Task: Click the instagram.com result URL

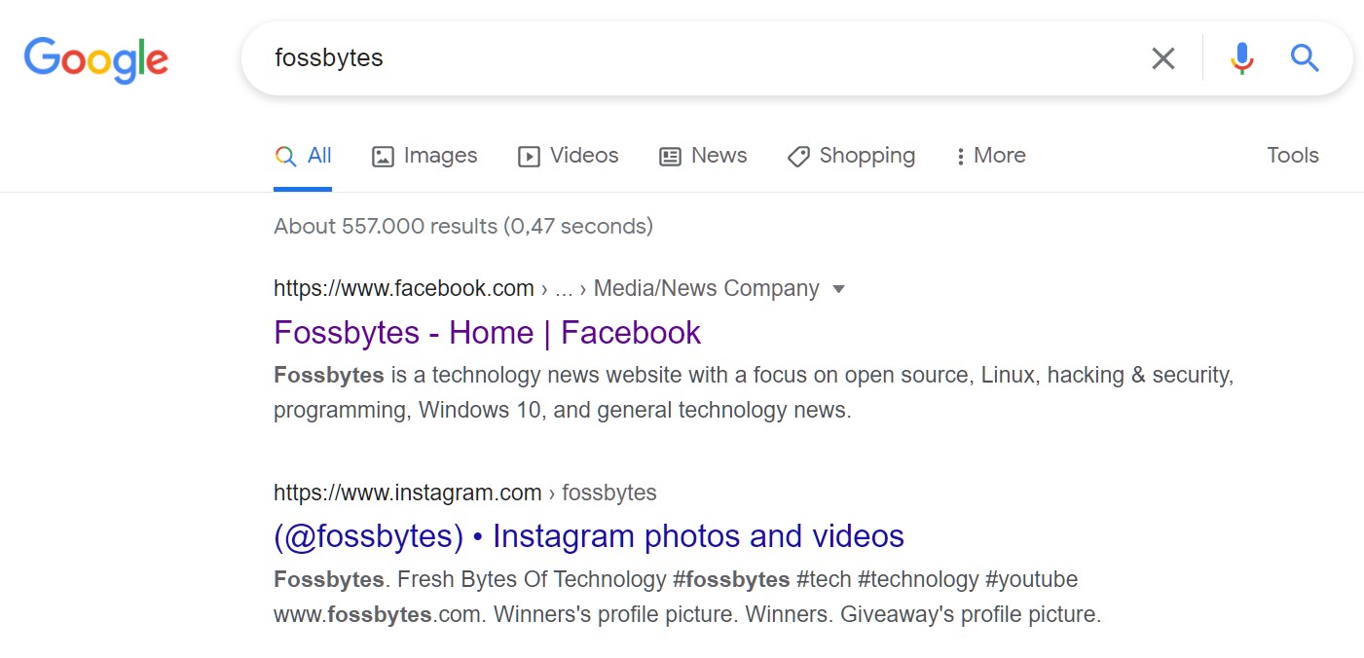Action: [408, 493]
